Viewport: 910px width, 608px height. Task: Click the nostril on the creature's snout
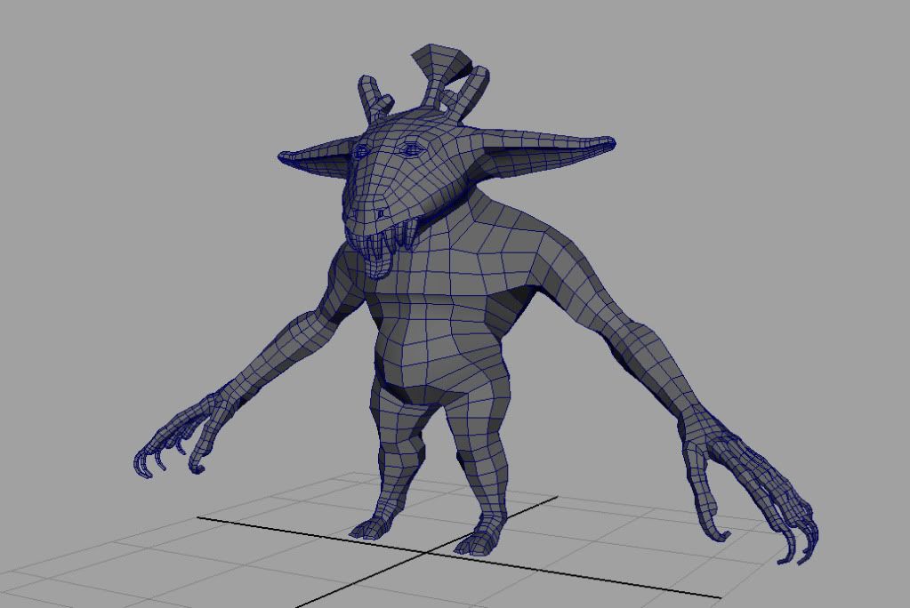[x=381, y=214]
